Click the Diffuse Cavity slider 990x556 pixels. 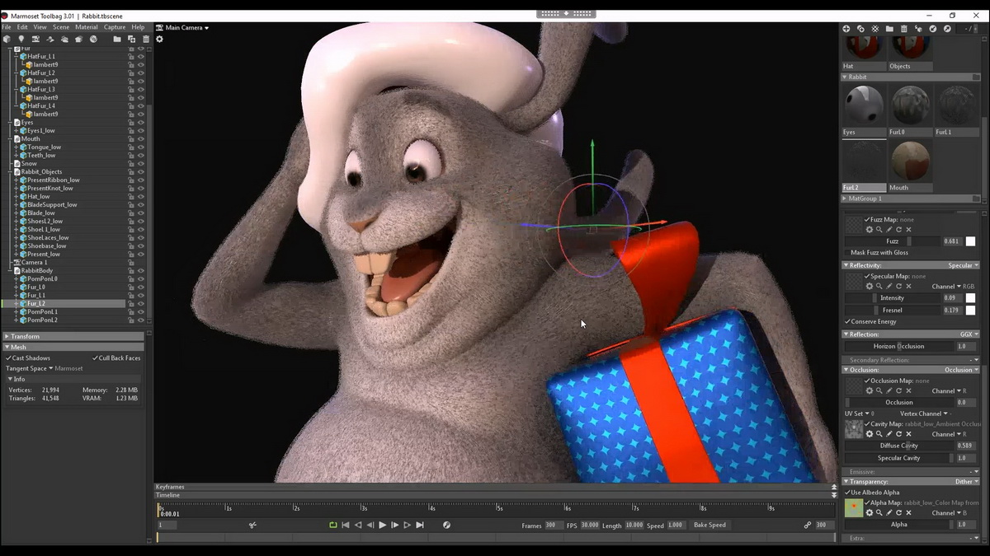click(x=899, y=446)
